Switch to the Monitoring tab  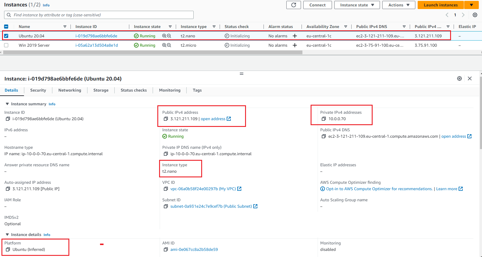click(170, 90)
